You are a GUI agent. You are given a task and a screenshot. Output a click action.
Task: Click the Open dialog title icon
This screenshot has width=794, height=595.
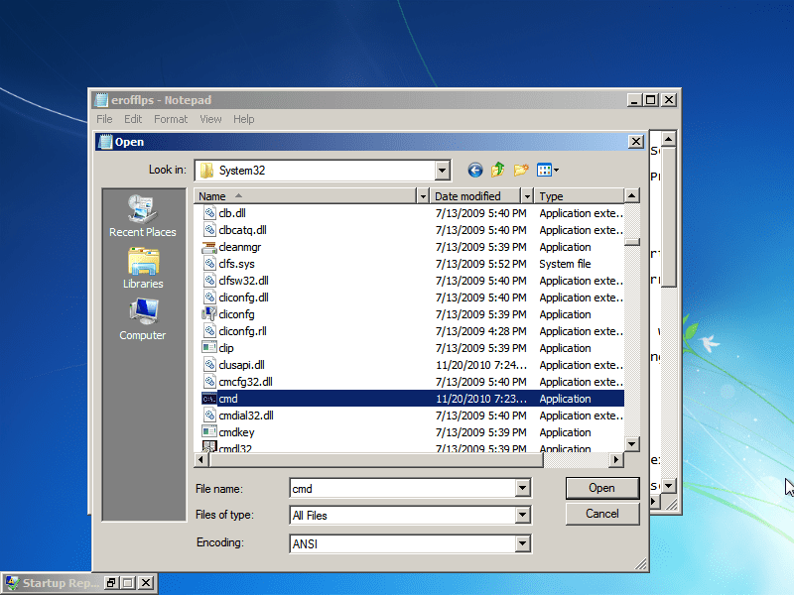(x=105, y=142)
